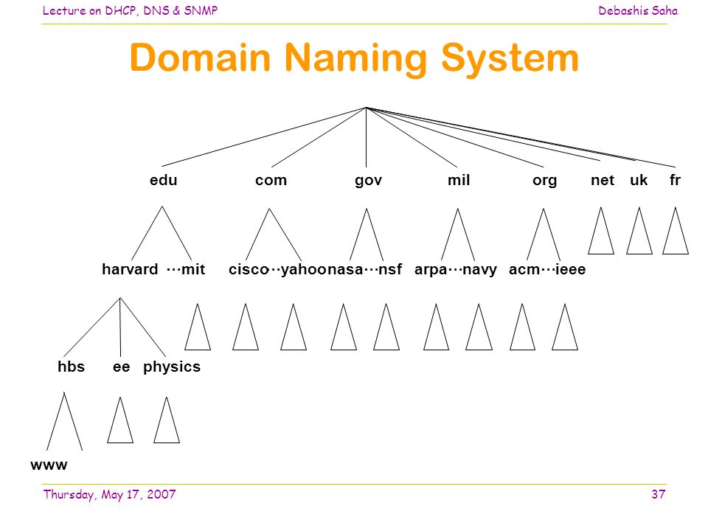708x531 pixels.
Task: Select the 'net' domain label
Action: point(603,181)
